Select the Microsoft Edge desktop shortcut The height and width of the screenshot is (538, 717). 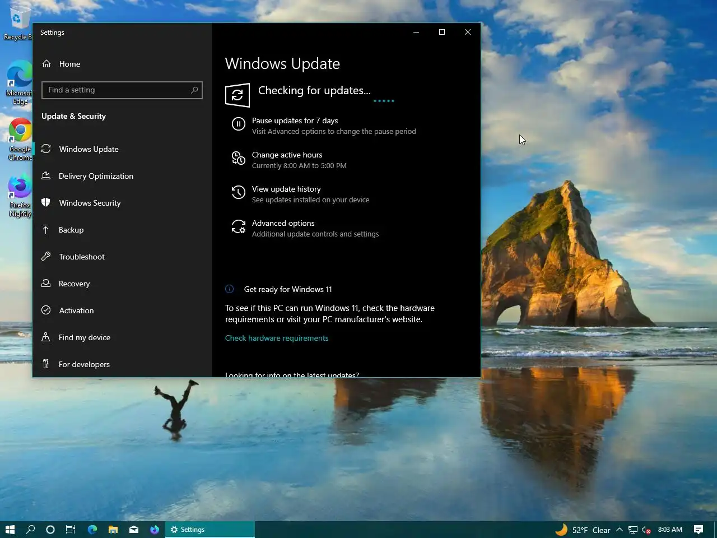[18, 82]
